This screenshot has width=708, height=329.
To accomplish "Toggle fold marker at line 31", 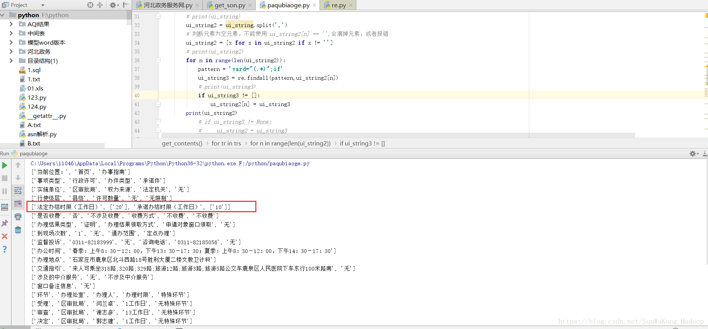I will (x=158, y=16).
